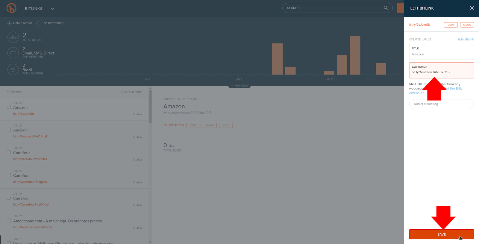Tick the checkbox for first Amazon bitlink

9,107
